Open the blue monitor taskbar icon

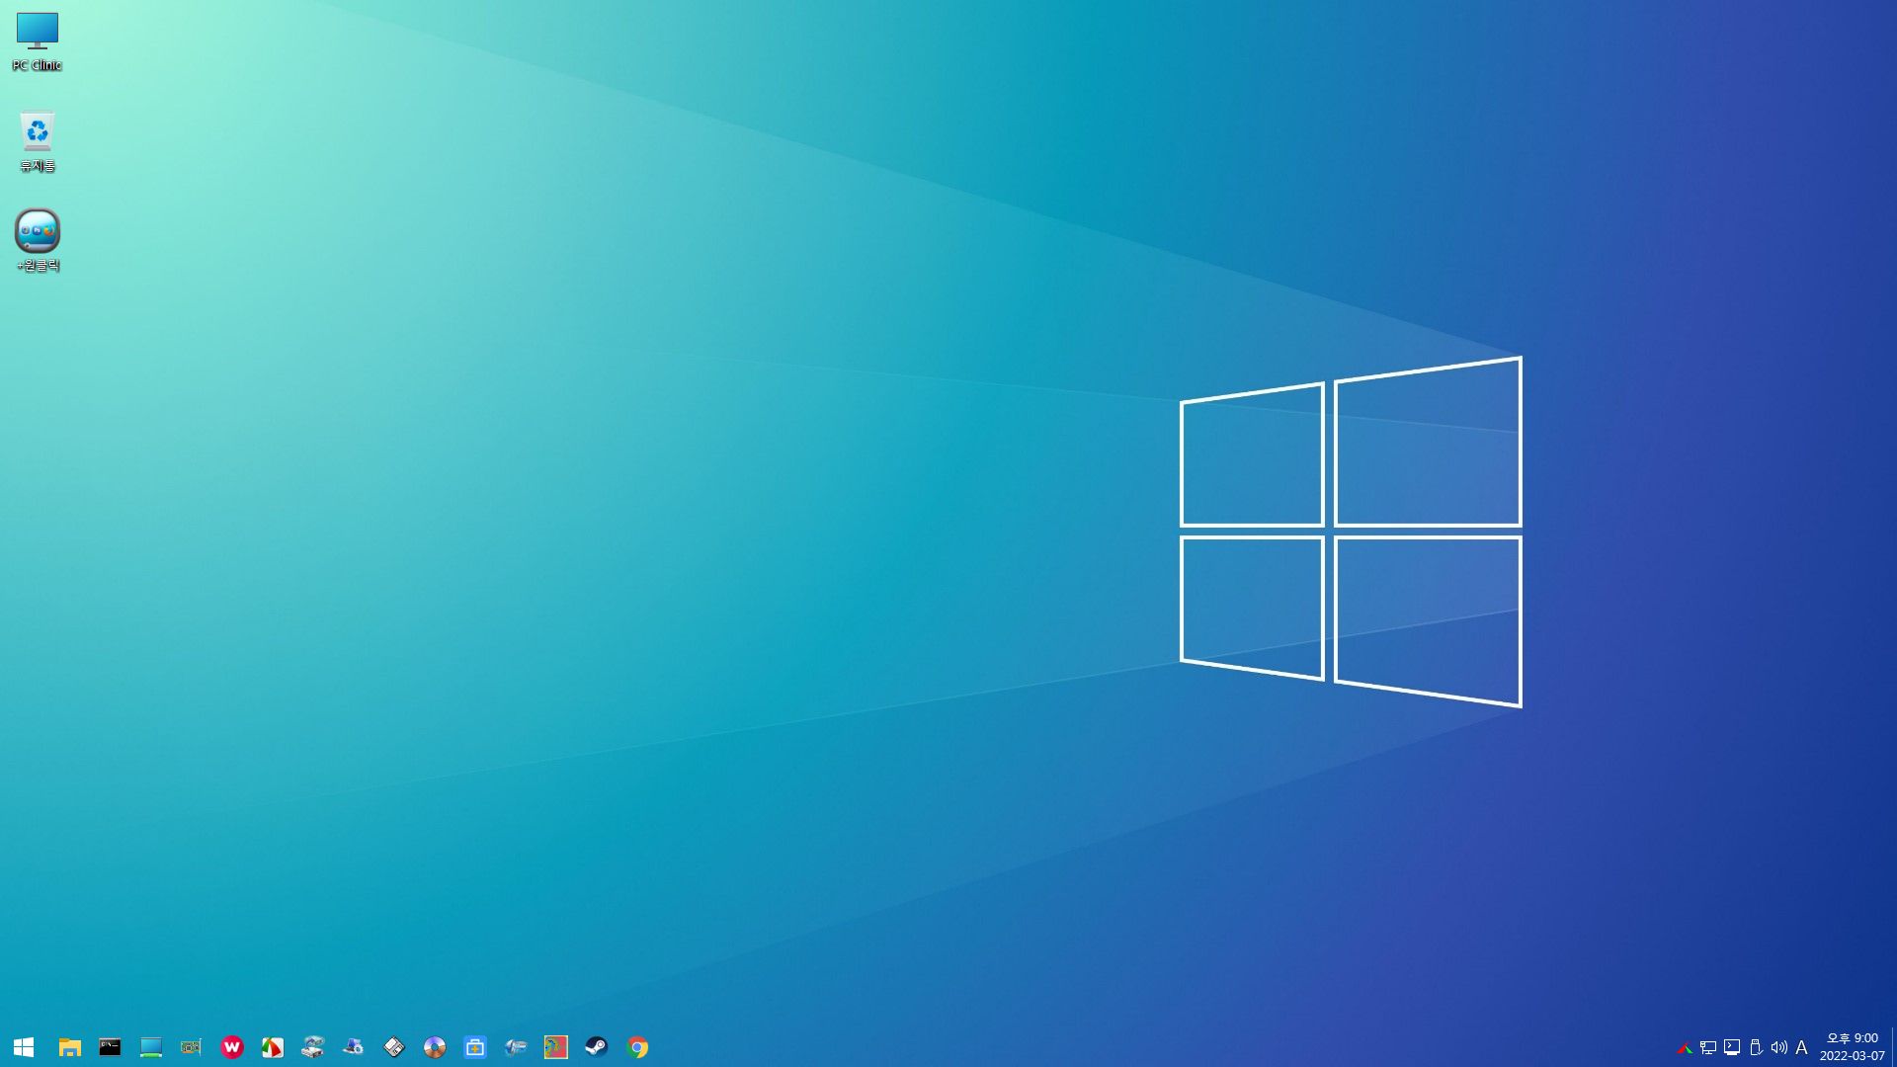(150, 1047)
